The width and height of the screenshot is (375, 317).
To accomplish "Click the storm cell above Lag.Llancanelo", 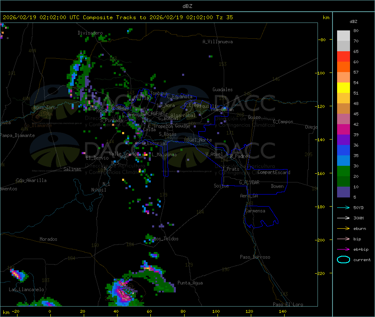I will [19, 275].
